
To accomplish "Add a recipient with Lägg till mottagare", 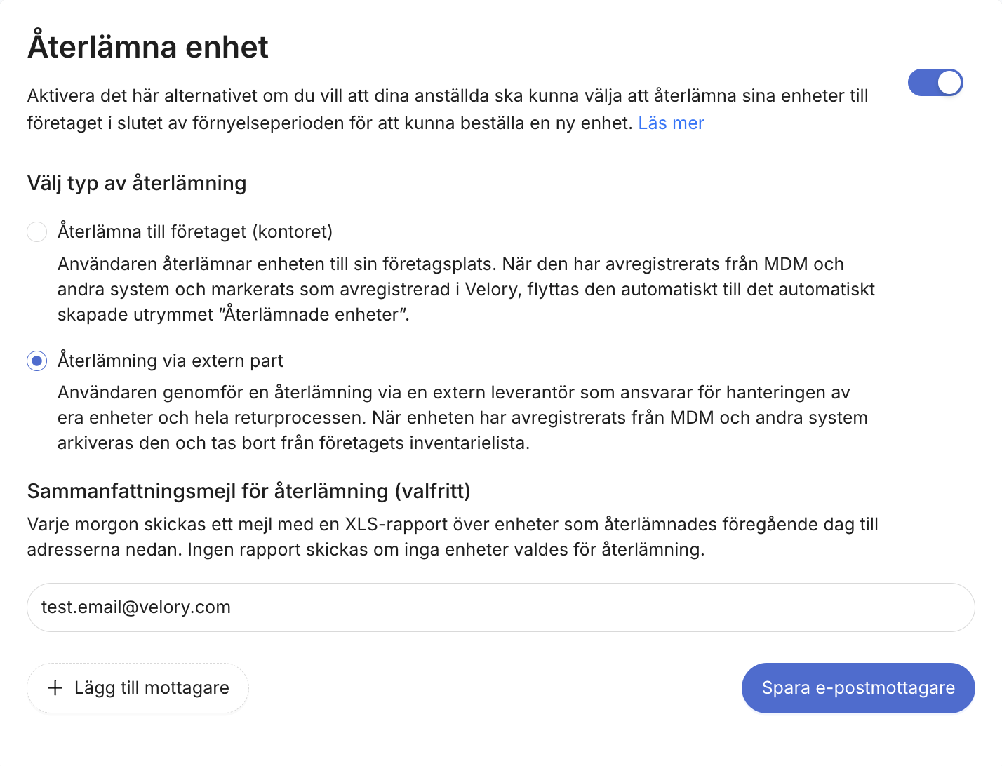I will click(138, 688).
